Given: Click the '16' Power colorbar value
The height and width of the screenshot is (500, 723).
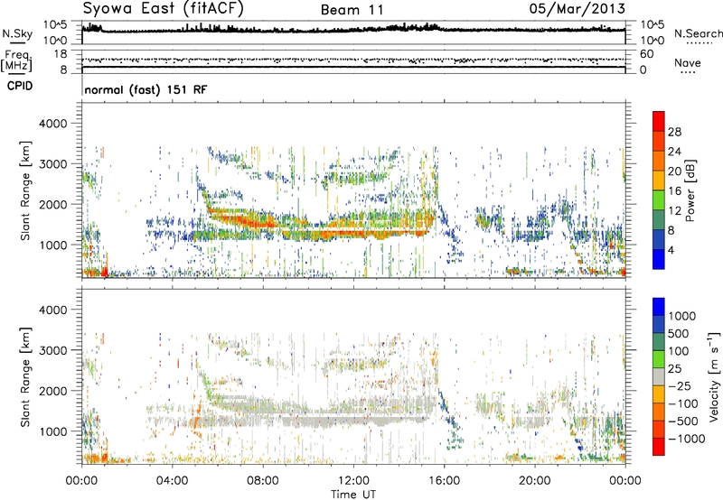Looking at the screenshot, I should coord(674,191).
